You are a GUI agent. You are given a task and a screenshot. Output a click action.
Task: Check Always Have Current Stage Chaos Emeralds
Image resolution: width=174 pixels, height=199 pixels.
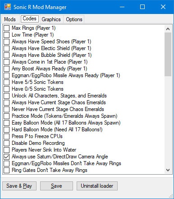pyautogui.click(x=6, y=102)
